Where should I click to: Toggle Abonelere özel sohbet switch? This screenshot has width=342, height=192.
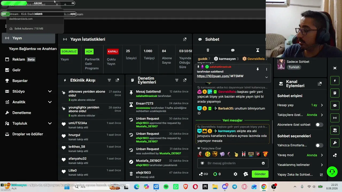point(319,125)
